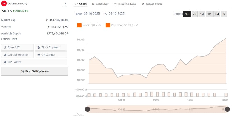Click the Optimism OP logo icon
This screenshot has height=117, width=232.
pyautogui.click(x=4, y=4)
